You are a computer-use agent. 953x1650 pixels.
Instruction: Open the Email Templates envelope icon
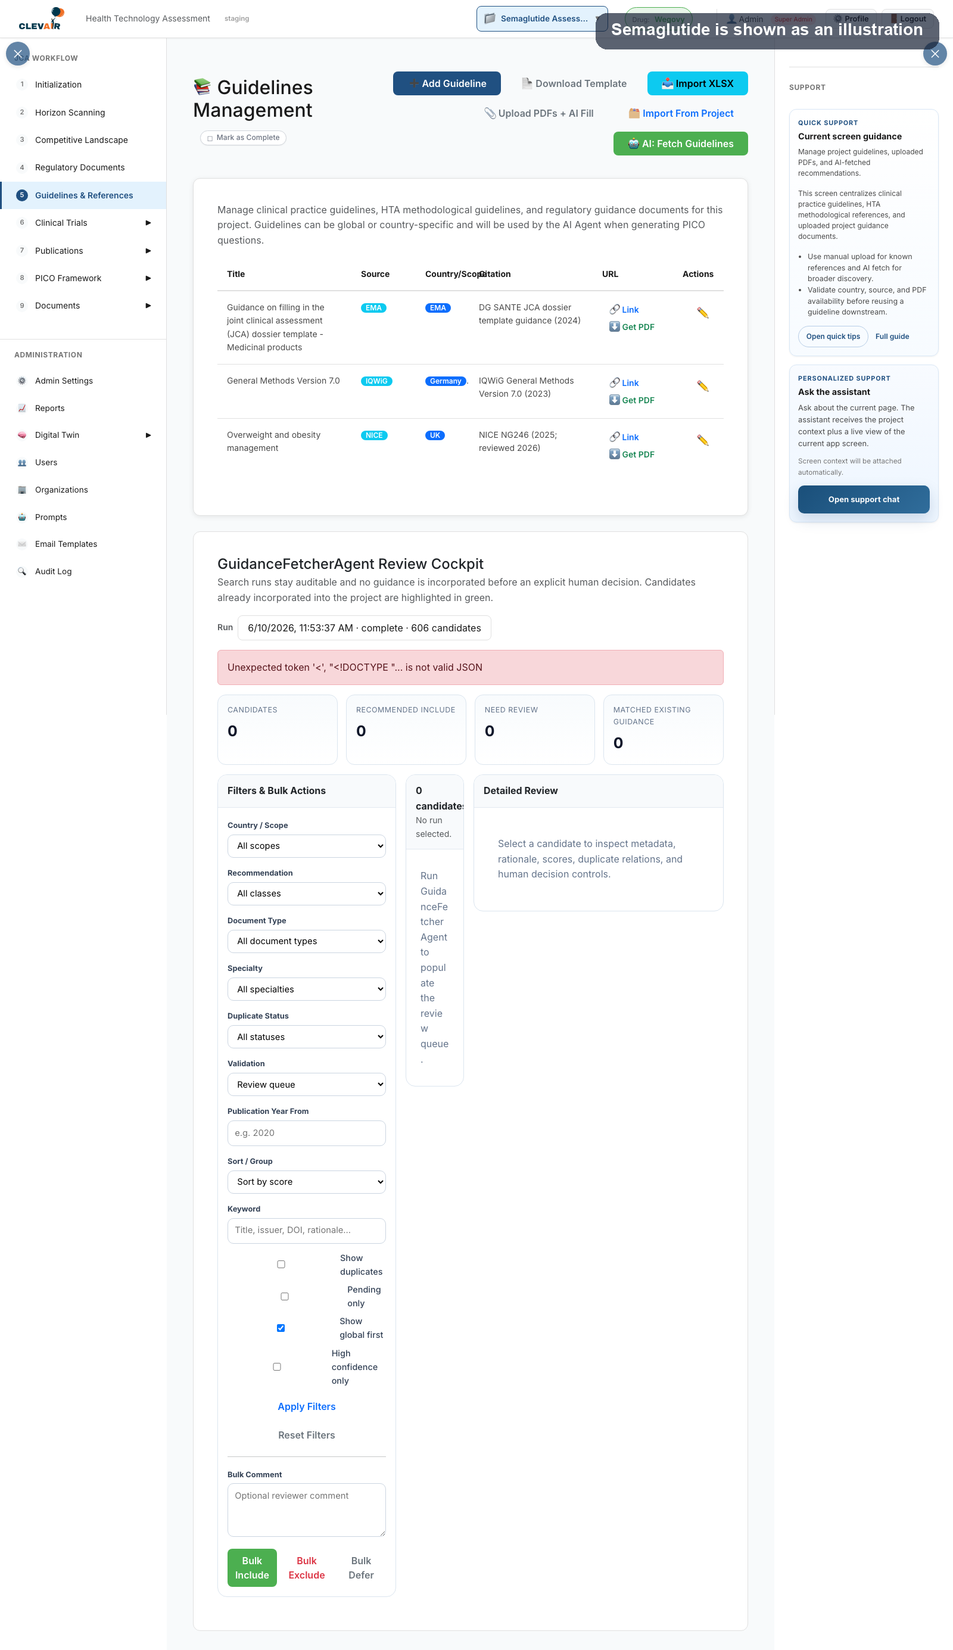click(21, 544)
